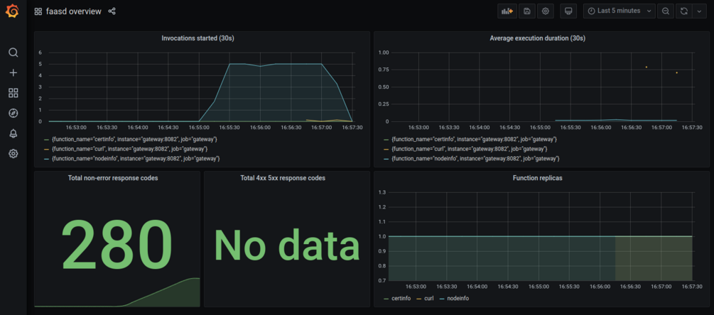The height and width of the screenshot is (315, 714).
Task: Toggle curl series in Invocations started legend
Action: click(129, 149)
